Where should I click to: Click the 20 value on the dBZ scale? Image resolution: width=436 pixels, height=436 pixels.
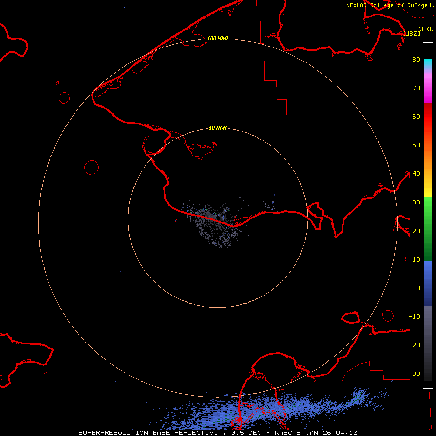[x=416, y=231]
